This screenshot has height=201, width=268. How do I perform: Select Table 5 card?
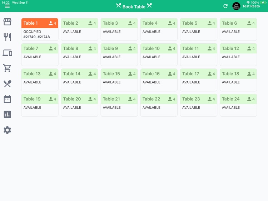coord(198,29)
